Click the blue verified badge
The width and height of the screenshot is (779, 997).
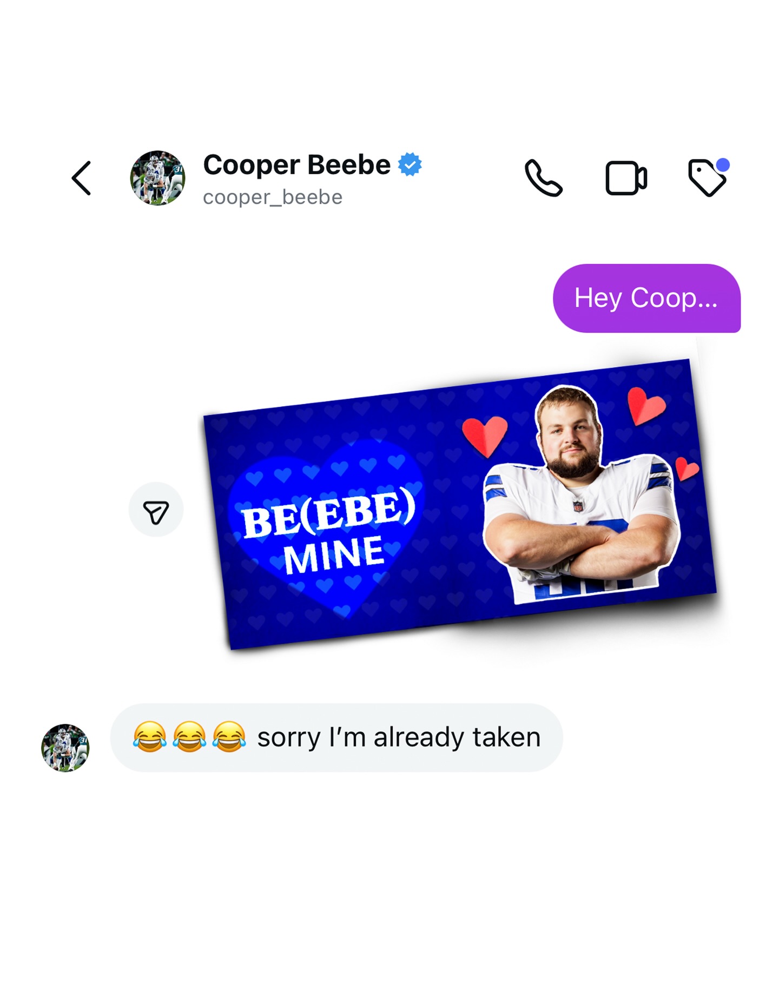pos(410,164)
